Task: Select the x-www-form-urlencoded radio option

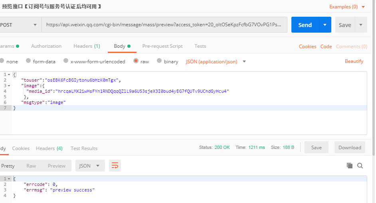Action: [66, 61]
